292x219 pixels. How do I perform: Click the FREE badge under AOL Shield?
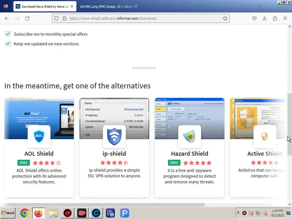[24, 163]
